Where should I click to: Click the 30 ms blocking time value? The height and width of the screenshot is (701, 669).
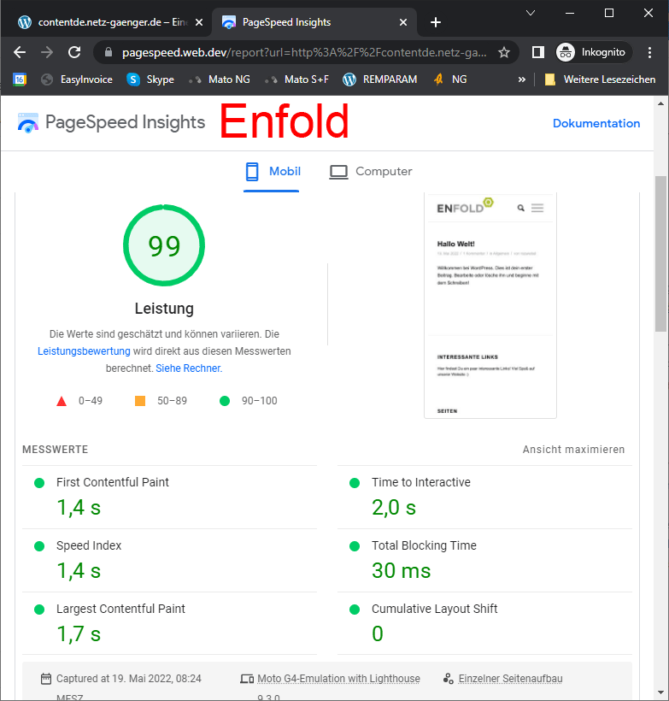coord(402,571)
